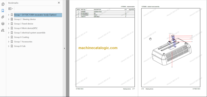Click the PART NO. column header
The height and width of the screenshot is (97, 207).
click(83, 10)
